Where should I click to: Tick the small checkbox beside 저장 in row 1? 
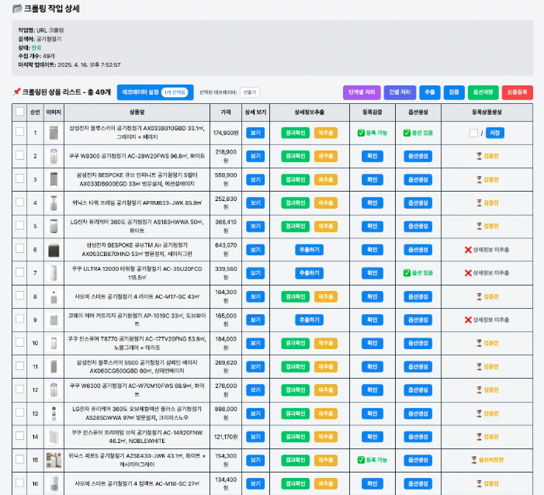473,133
